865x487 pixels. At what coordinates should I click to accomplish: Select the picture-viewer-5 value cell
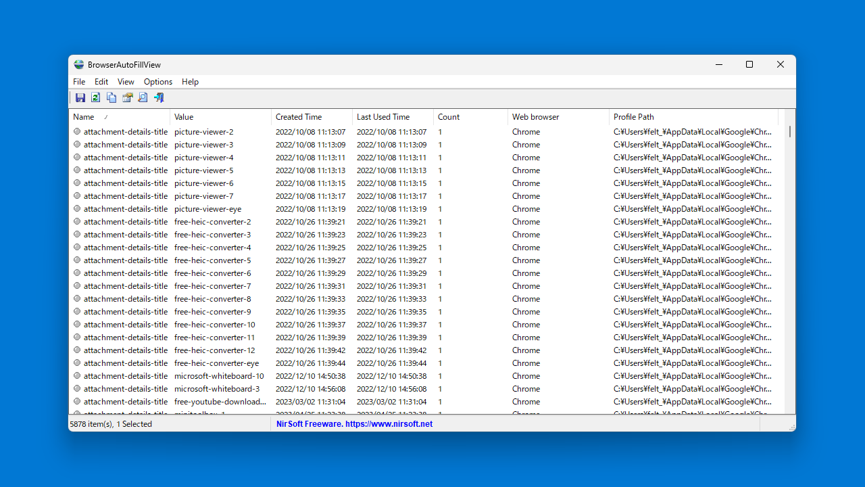(x=203, y=170)
